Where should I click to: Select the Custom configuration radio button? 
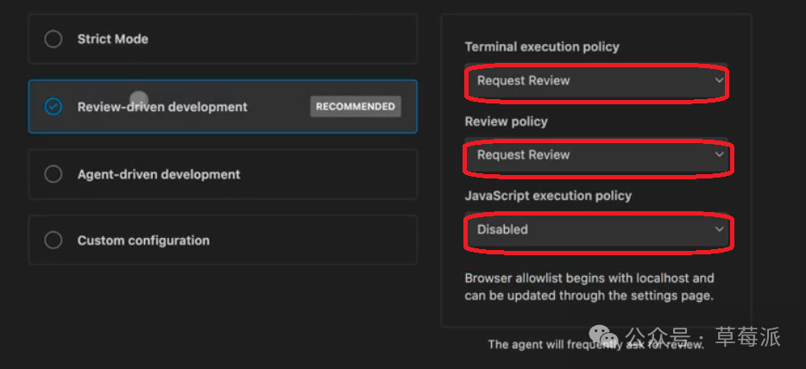tap(54, 241)
